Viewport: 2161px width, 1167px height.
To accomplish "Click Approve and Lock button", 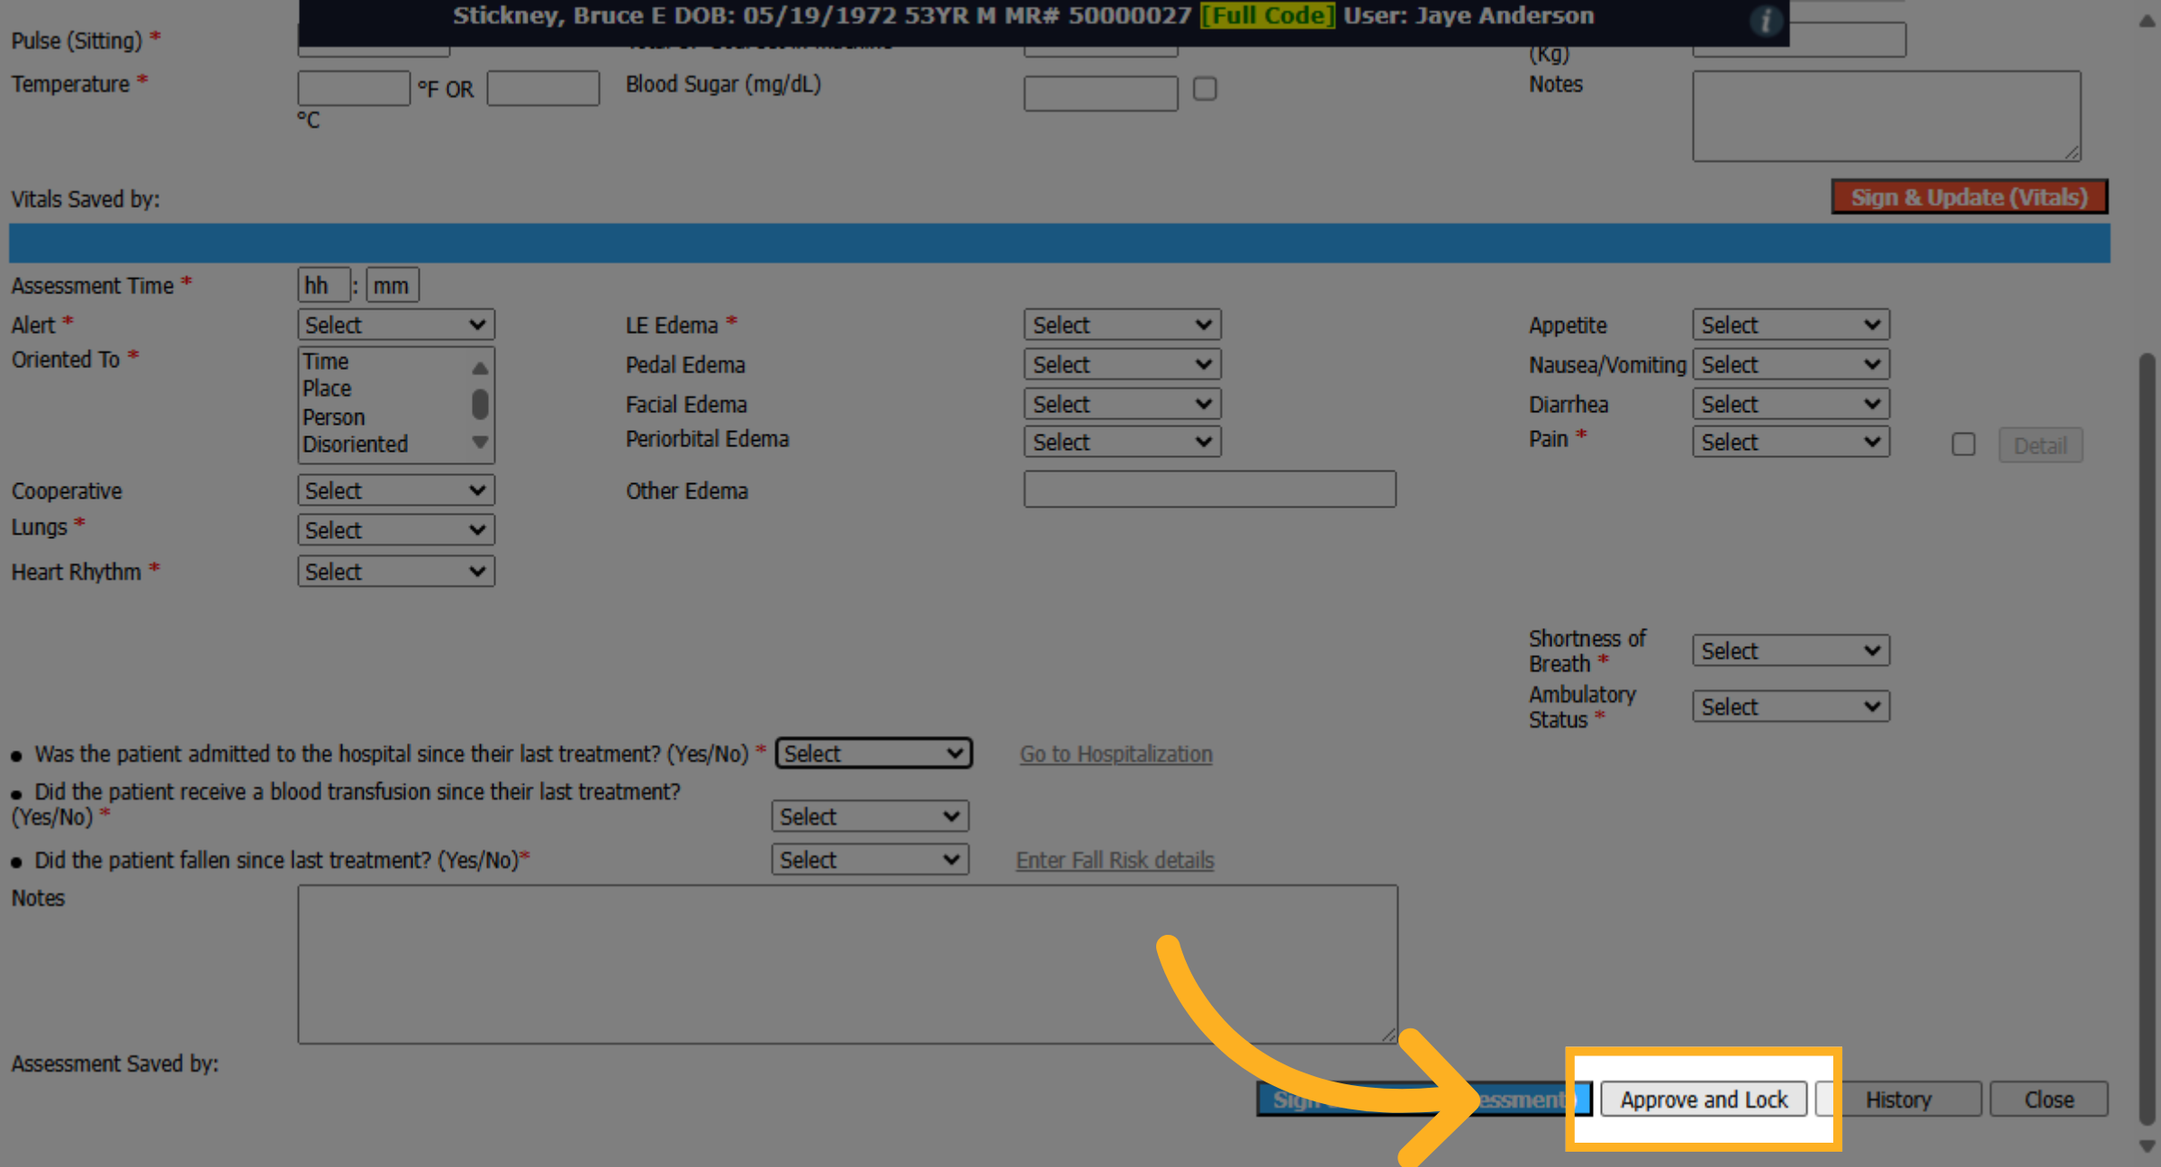I will 1704,1100.
